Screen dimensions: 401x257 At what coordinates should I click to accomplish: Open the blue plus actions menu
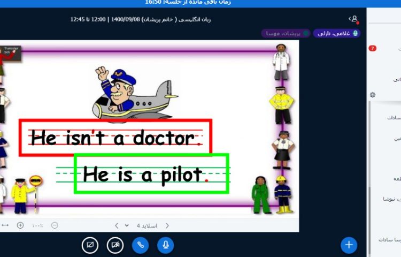(x=349, y=245)
